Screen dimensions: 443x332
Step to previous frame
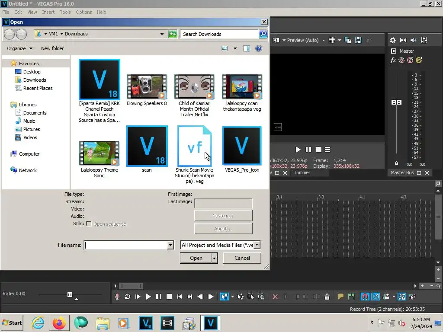[200, 297]
